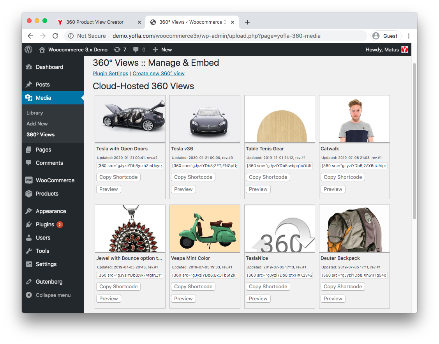Click the Plugin Settings link
Screen dimensions: 439x344
(110, 73)
